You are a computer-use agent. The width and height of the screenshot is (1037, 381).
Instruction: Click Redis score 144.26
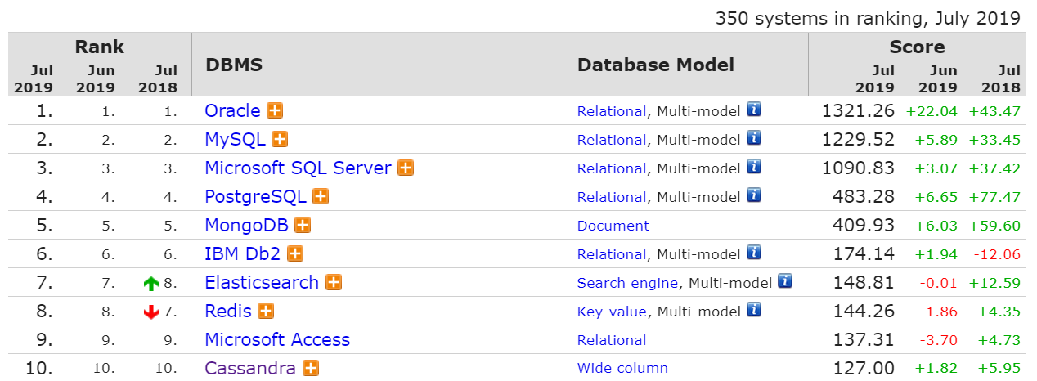pos(864,311)
